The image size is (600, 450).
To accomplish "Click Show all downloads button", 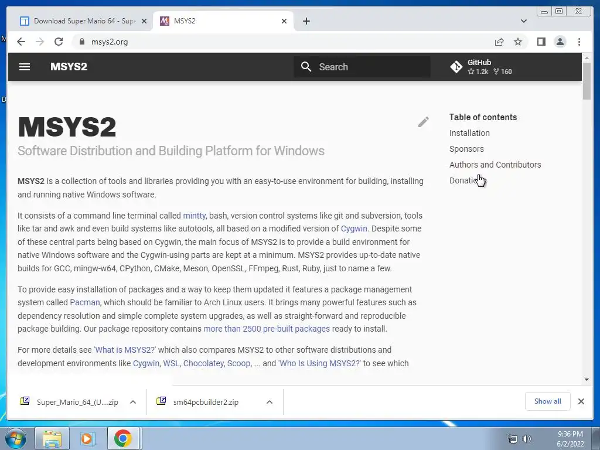I will coord(548,401).
